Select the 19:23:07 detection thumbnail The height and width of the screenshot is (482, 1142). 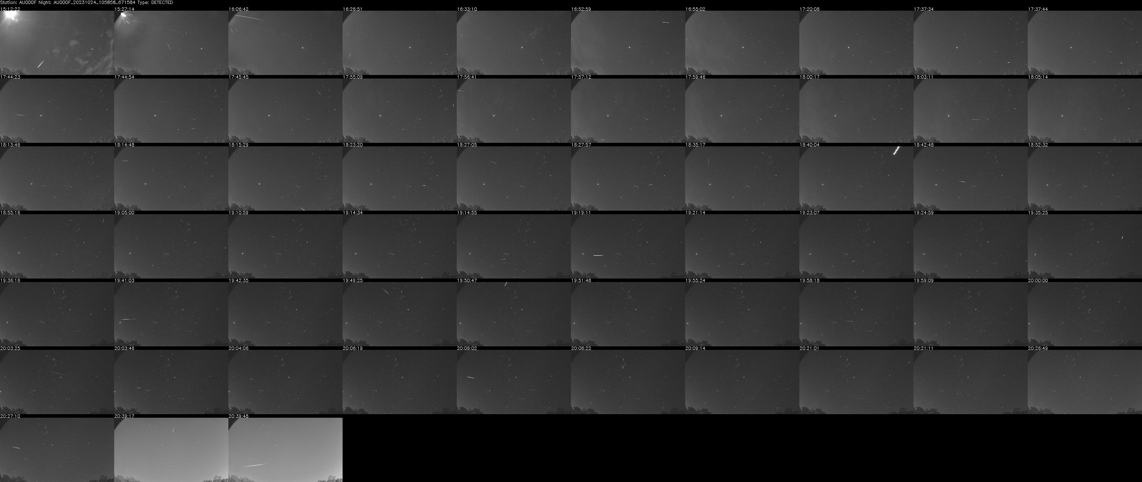pos(856,246)
